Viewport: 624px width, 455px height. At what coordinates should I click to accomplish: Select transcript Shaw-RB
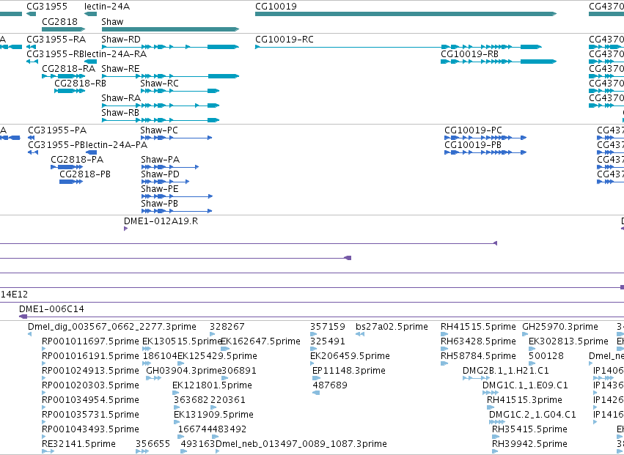click(x=161, y=120)
